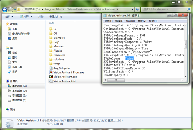Click the 新建文件夹 toolbar button
The image size is (193, 130).
point(56,17)
